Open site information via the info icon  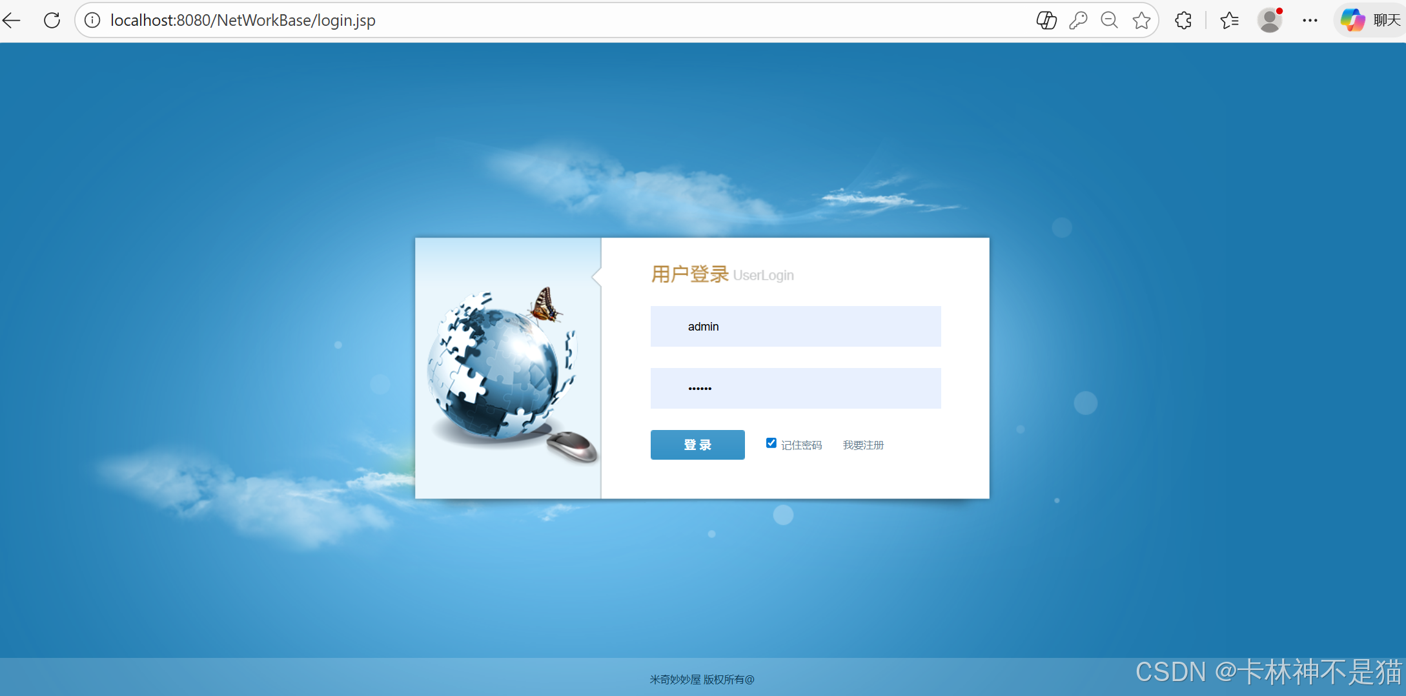coord(92,20)
